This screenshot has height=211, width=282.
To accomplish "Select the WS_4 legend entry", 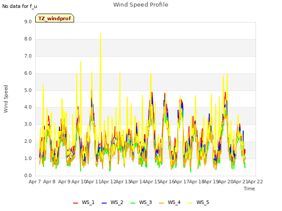I will (170, 202).
